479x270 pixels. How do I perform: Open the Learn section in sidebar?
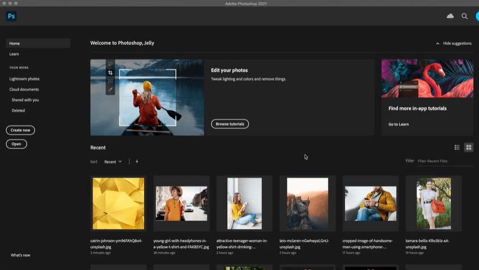pos(14,54)
